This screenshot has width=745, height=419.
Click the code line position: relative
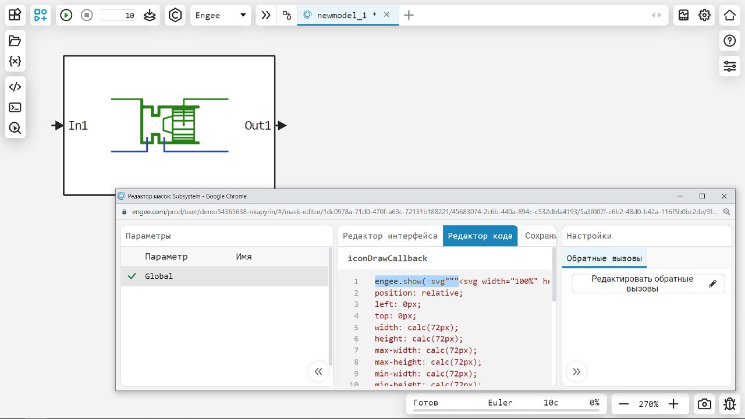click(419, 293)
